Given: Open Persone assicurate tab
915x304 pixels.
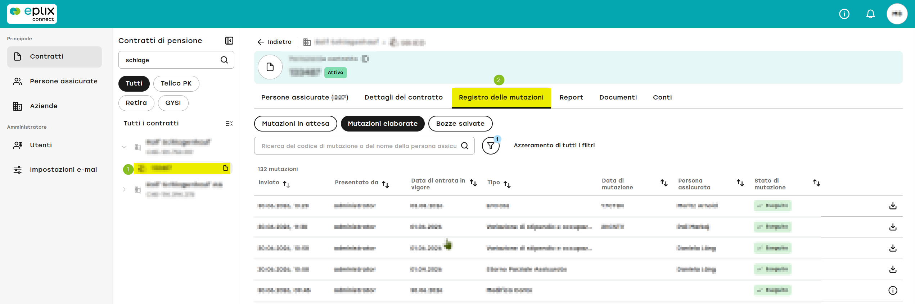Looking at the screenshot, I should (x=305, y=97).
